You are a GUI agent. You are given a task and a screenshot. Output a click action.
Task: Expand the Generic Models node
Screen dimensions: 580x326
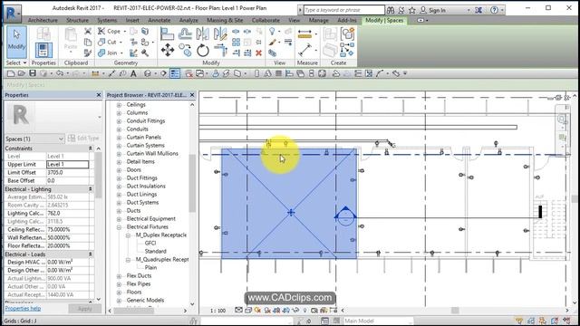(x=119, y=300)
